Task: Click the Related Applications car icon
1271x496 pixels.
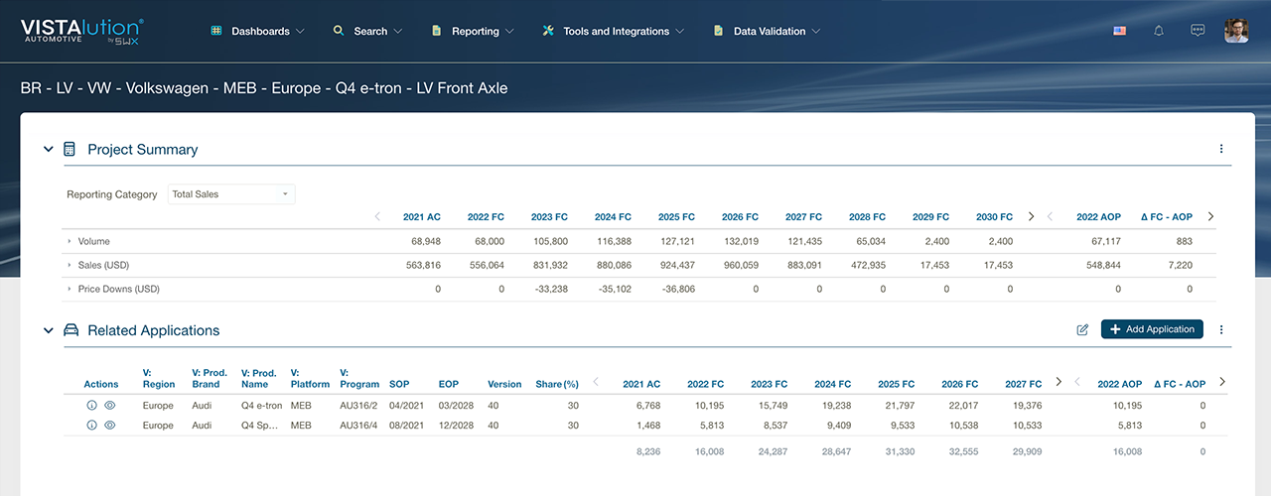Action: click(71, 330)
